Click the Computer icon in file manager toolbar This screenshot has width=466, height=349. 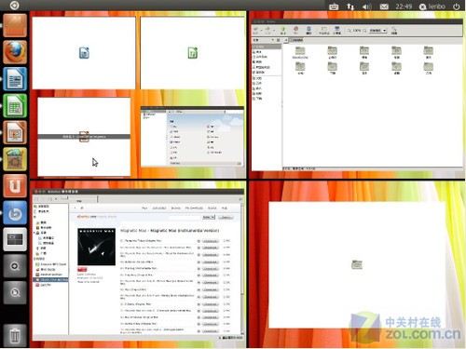click(337, 30)
